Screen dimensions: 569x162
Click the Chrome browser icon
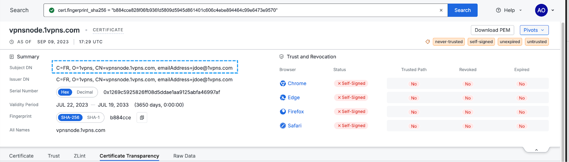(283, 83)
